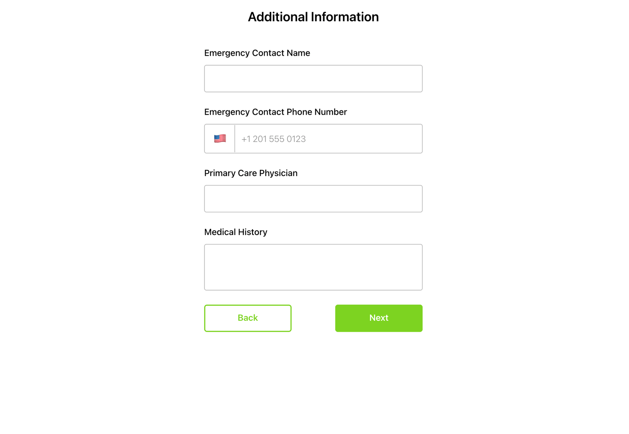This screenshot has height=434, width=629.
Task: Click the Emergency Contact Name label
Action: 257,53
